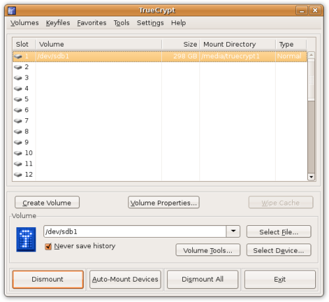Open Volume Properties dialog

pos(164,202)
